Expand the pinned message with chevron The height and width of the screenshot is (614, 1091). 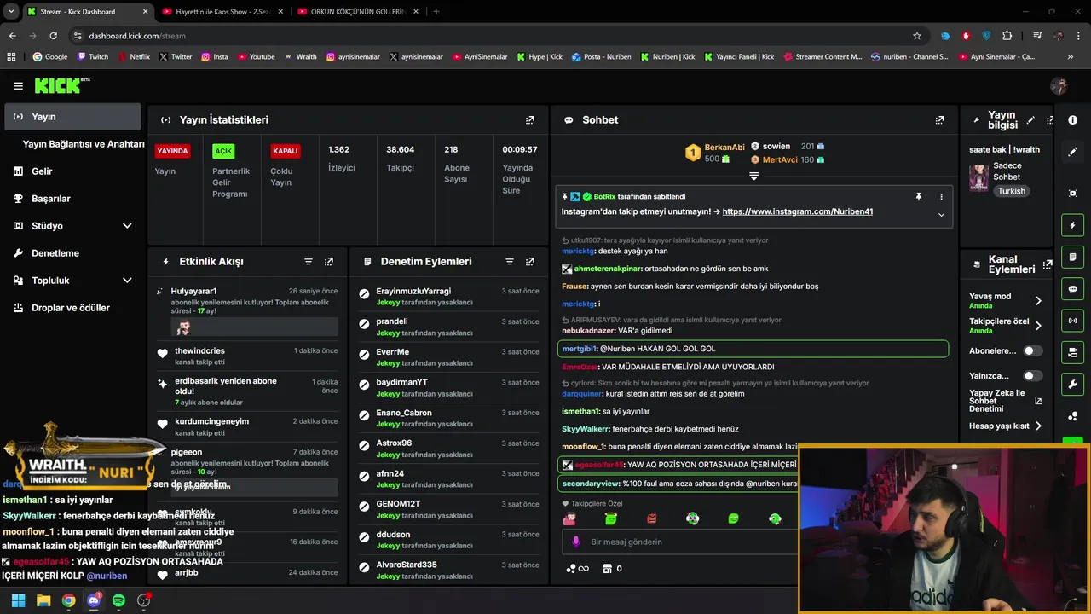click(x=941, y=215)
